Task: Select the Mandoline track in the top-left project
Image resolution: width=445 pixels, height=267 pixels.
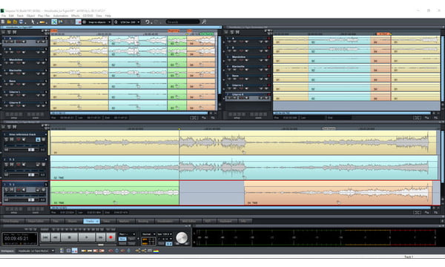Action: (x=16, y=60)
